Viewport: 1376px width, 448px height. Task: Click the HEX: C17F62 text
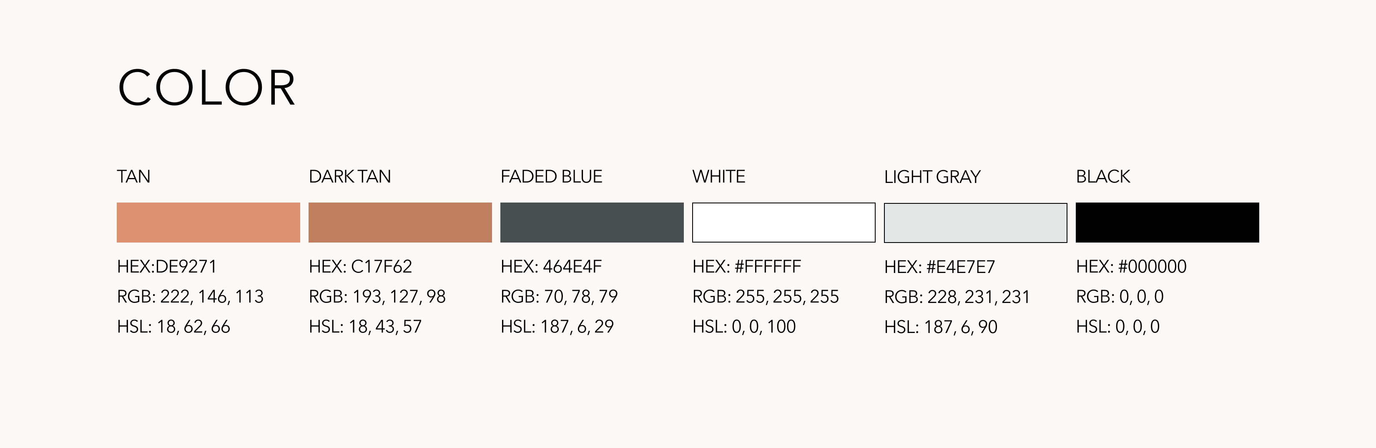point(361,266)
